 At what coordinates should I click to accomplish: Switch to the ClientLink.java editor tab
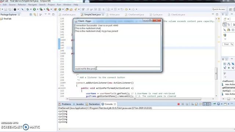point(177,15)
